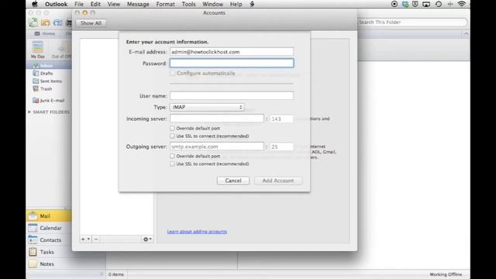The image size is (496, 279).
Task: Click the User name field
Action: pyautogui.click(x=232, y=95)
